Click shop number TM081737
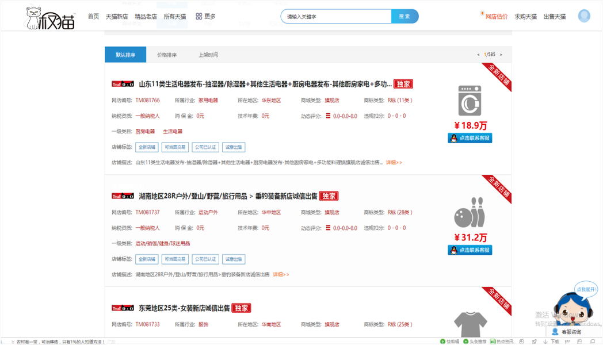The height and width of the screenshot is (345, 603). click(x=147, y=212)
